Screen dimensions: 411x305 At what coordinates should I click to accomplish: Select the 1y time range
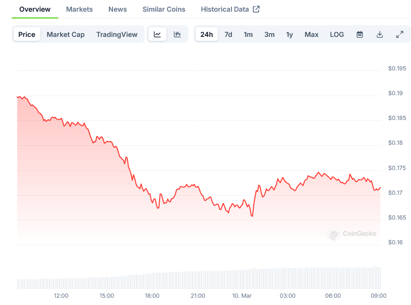pos(289,34)
